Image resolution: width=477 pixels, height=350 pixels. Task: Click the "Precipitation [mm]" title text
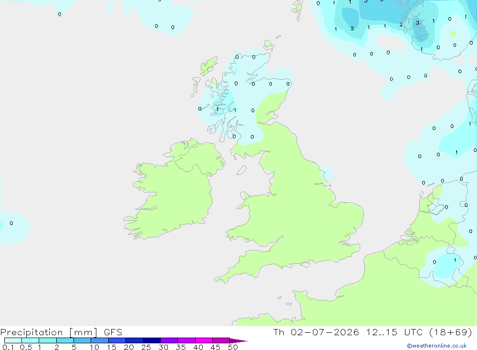click(49, 332)
